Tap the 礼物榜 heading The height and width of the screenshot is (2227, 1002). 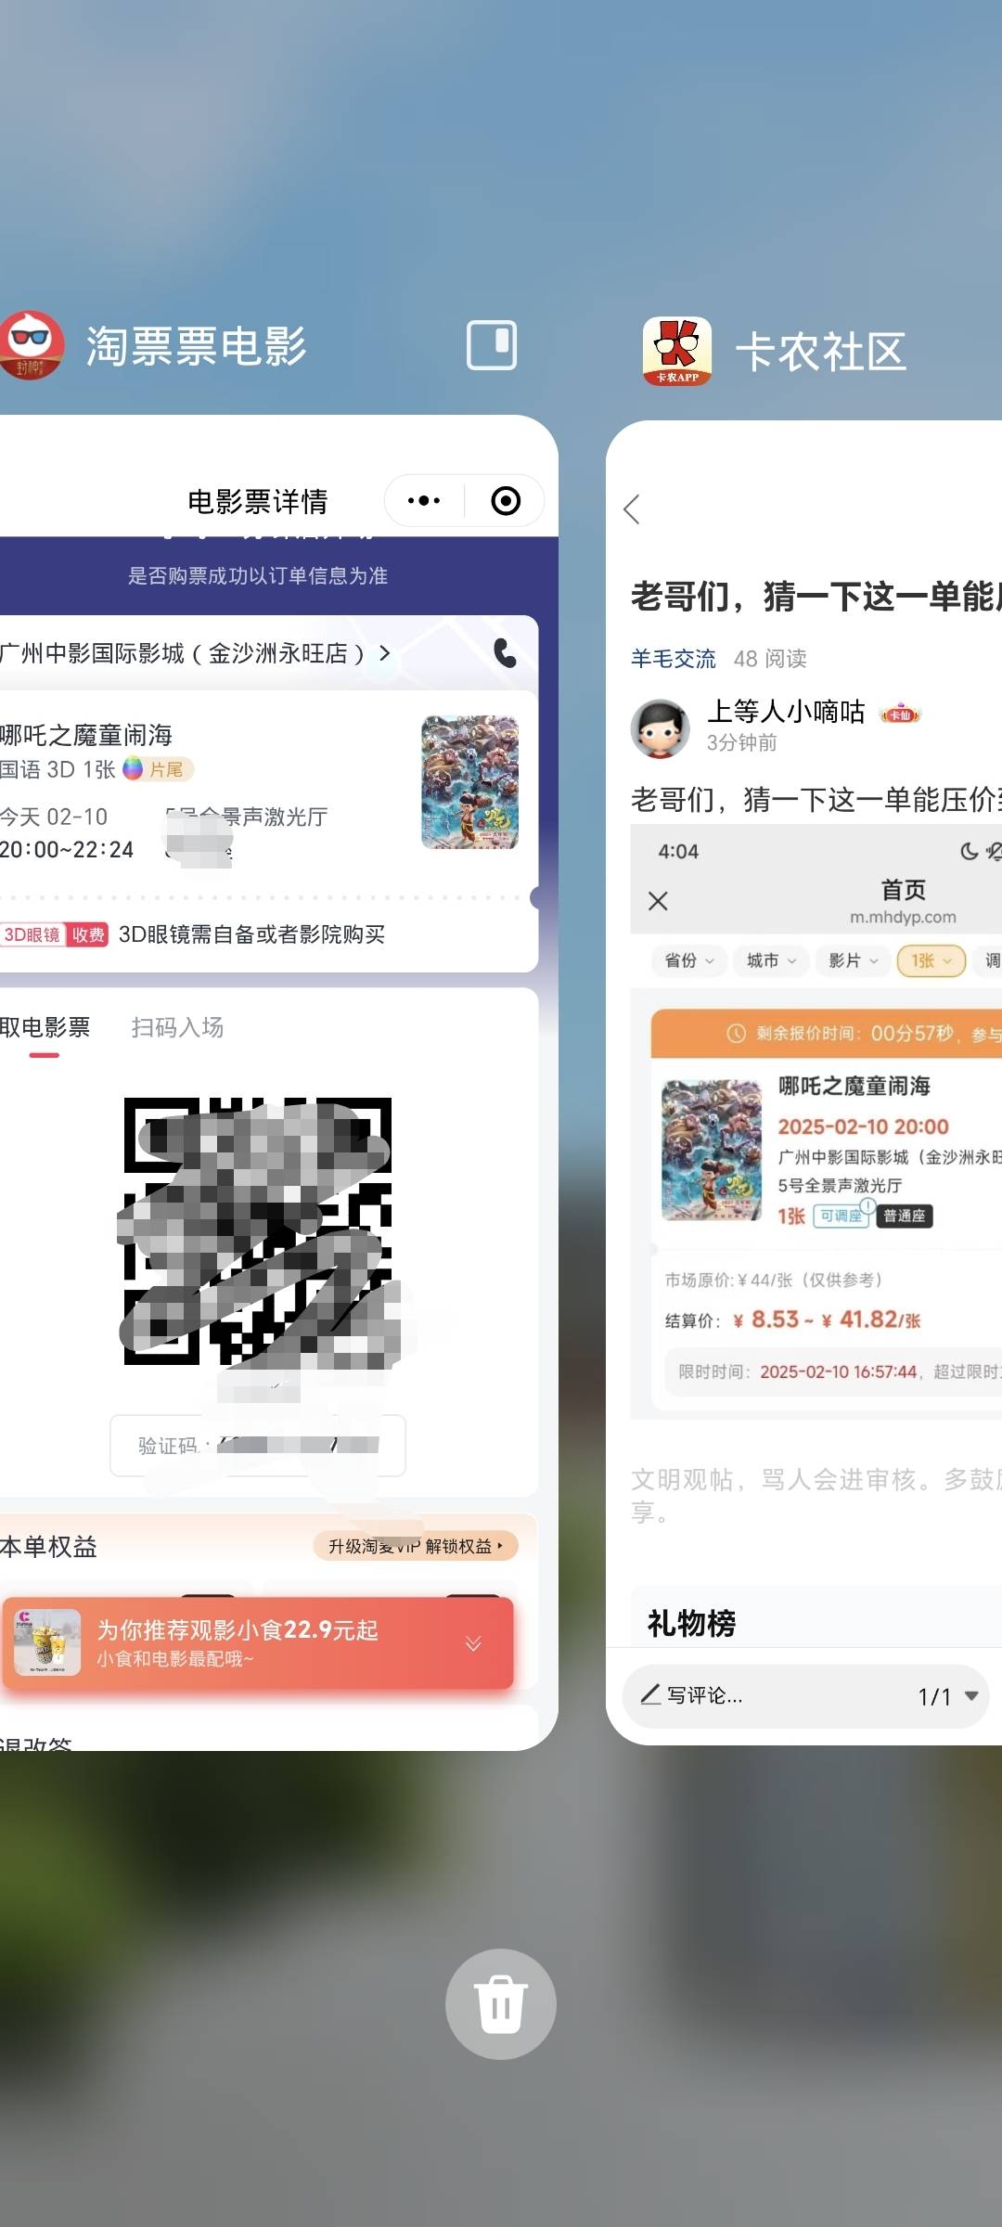pos(691,1623)
